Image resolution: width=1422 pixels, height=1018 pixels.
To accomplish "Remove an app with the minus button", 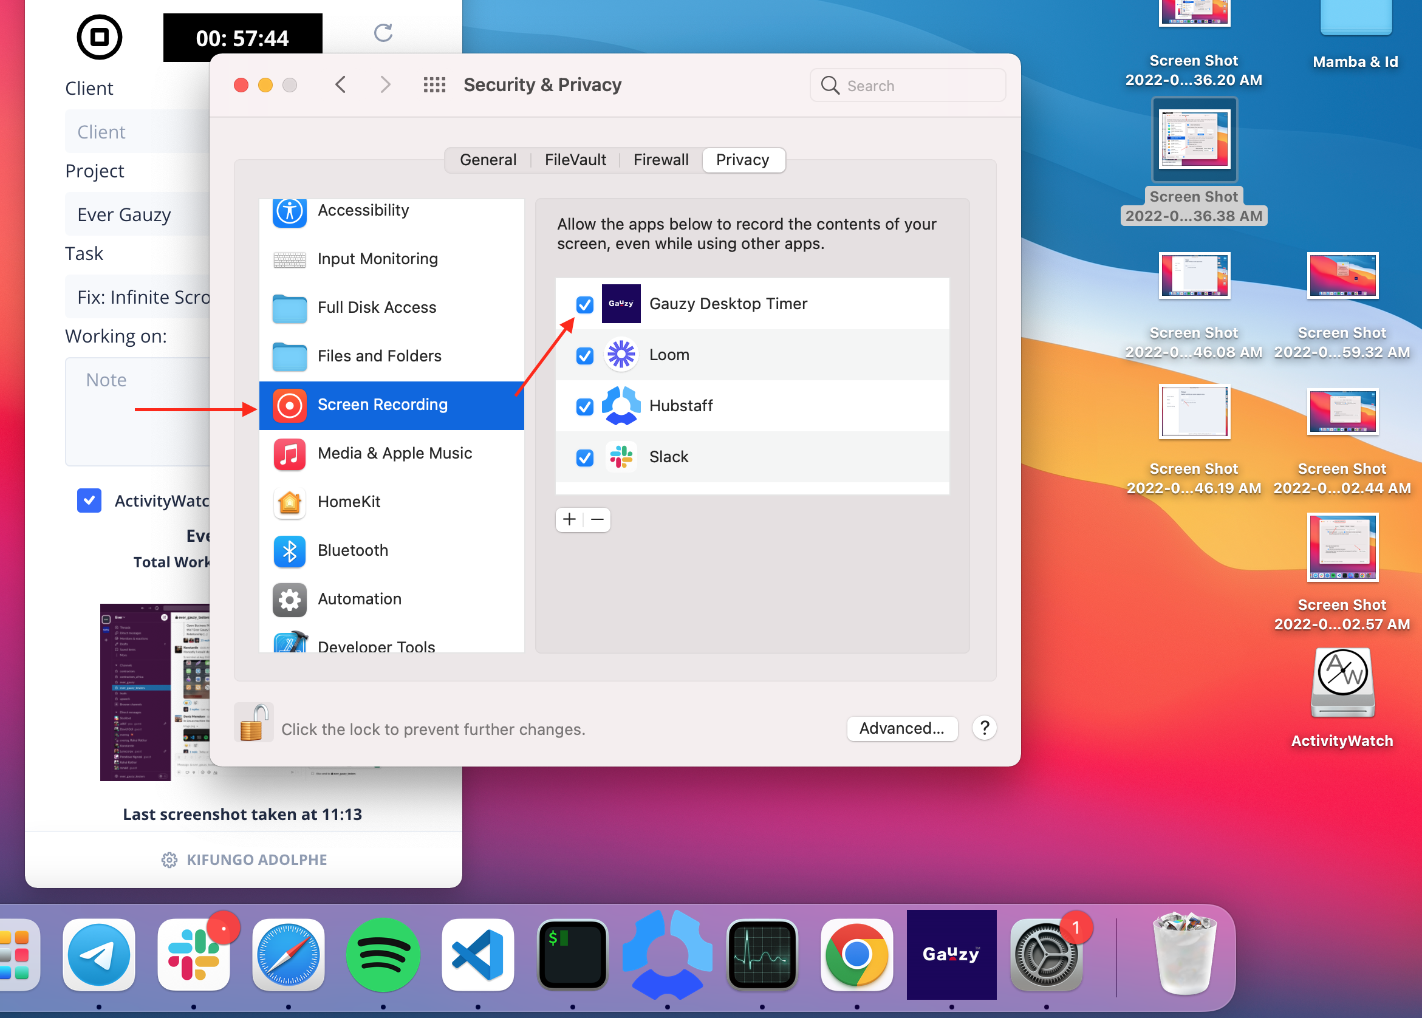I will coord(597,520).
